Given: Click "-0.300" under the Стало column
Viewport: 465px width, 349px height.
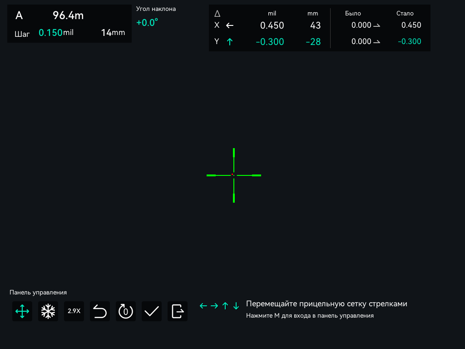Looking at the screenshot, I should 410,41.
